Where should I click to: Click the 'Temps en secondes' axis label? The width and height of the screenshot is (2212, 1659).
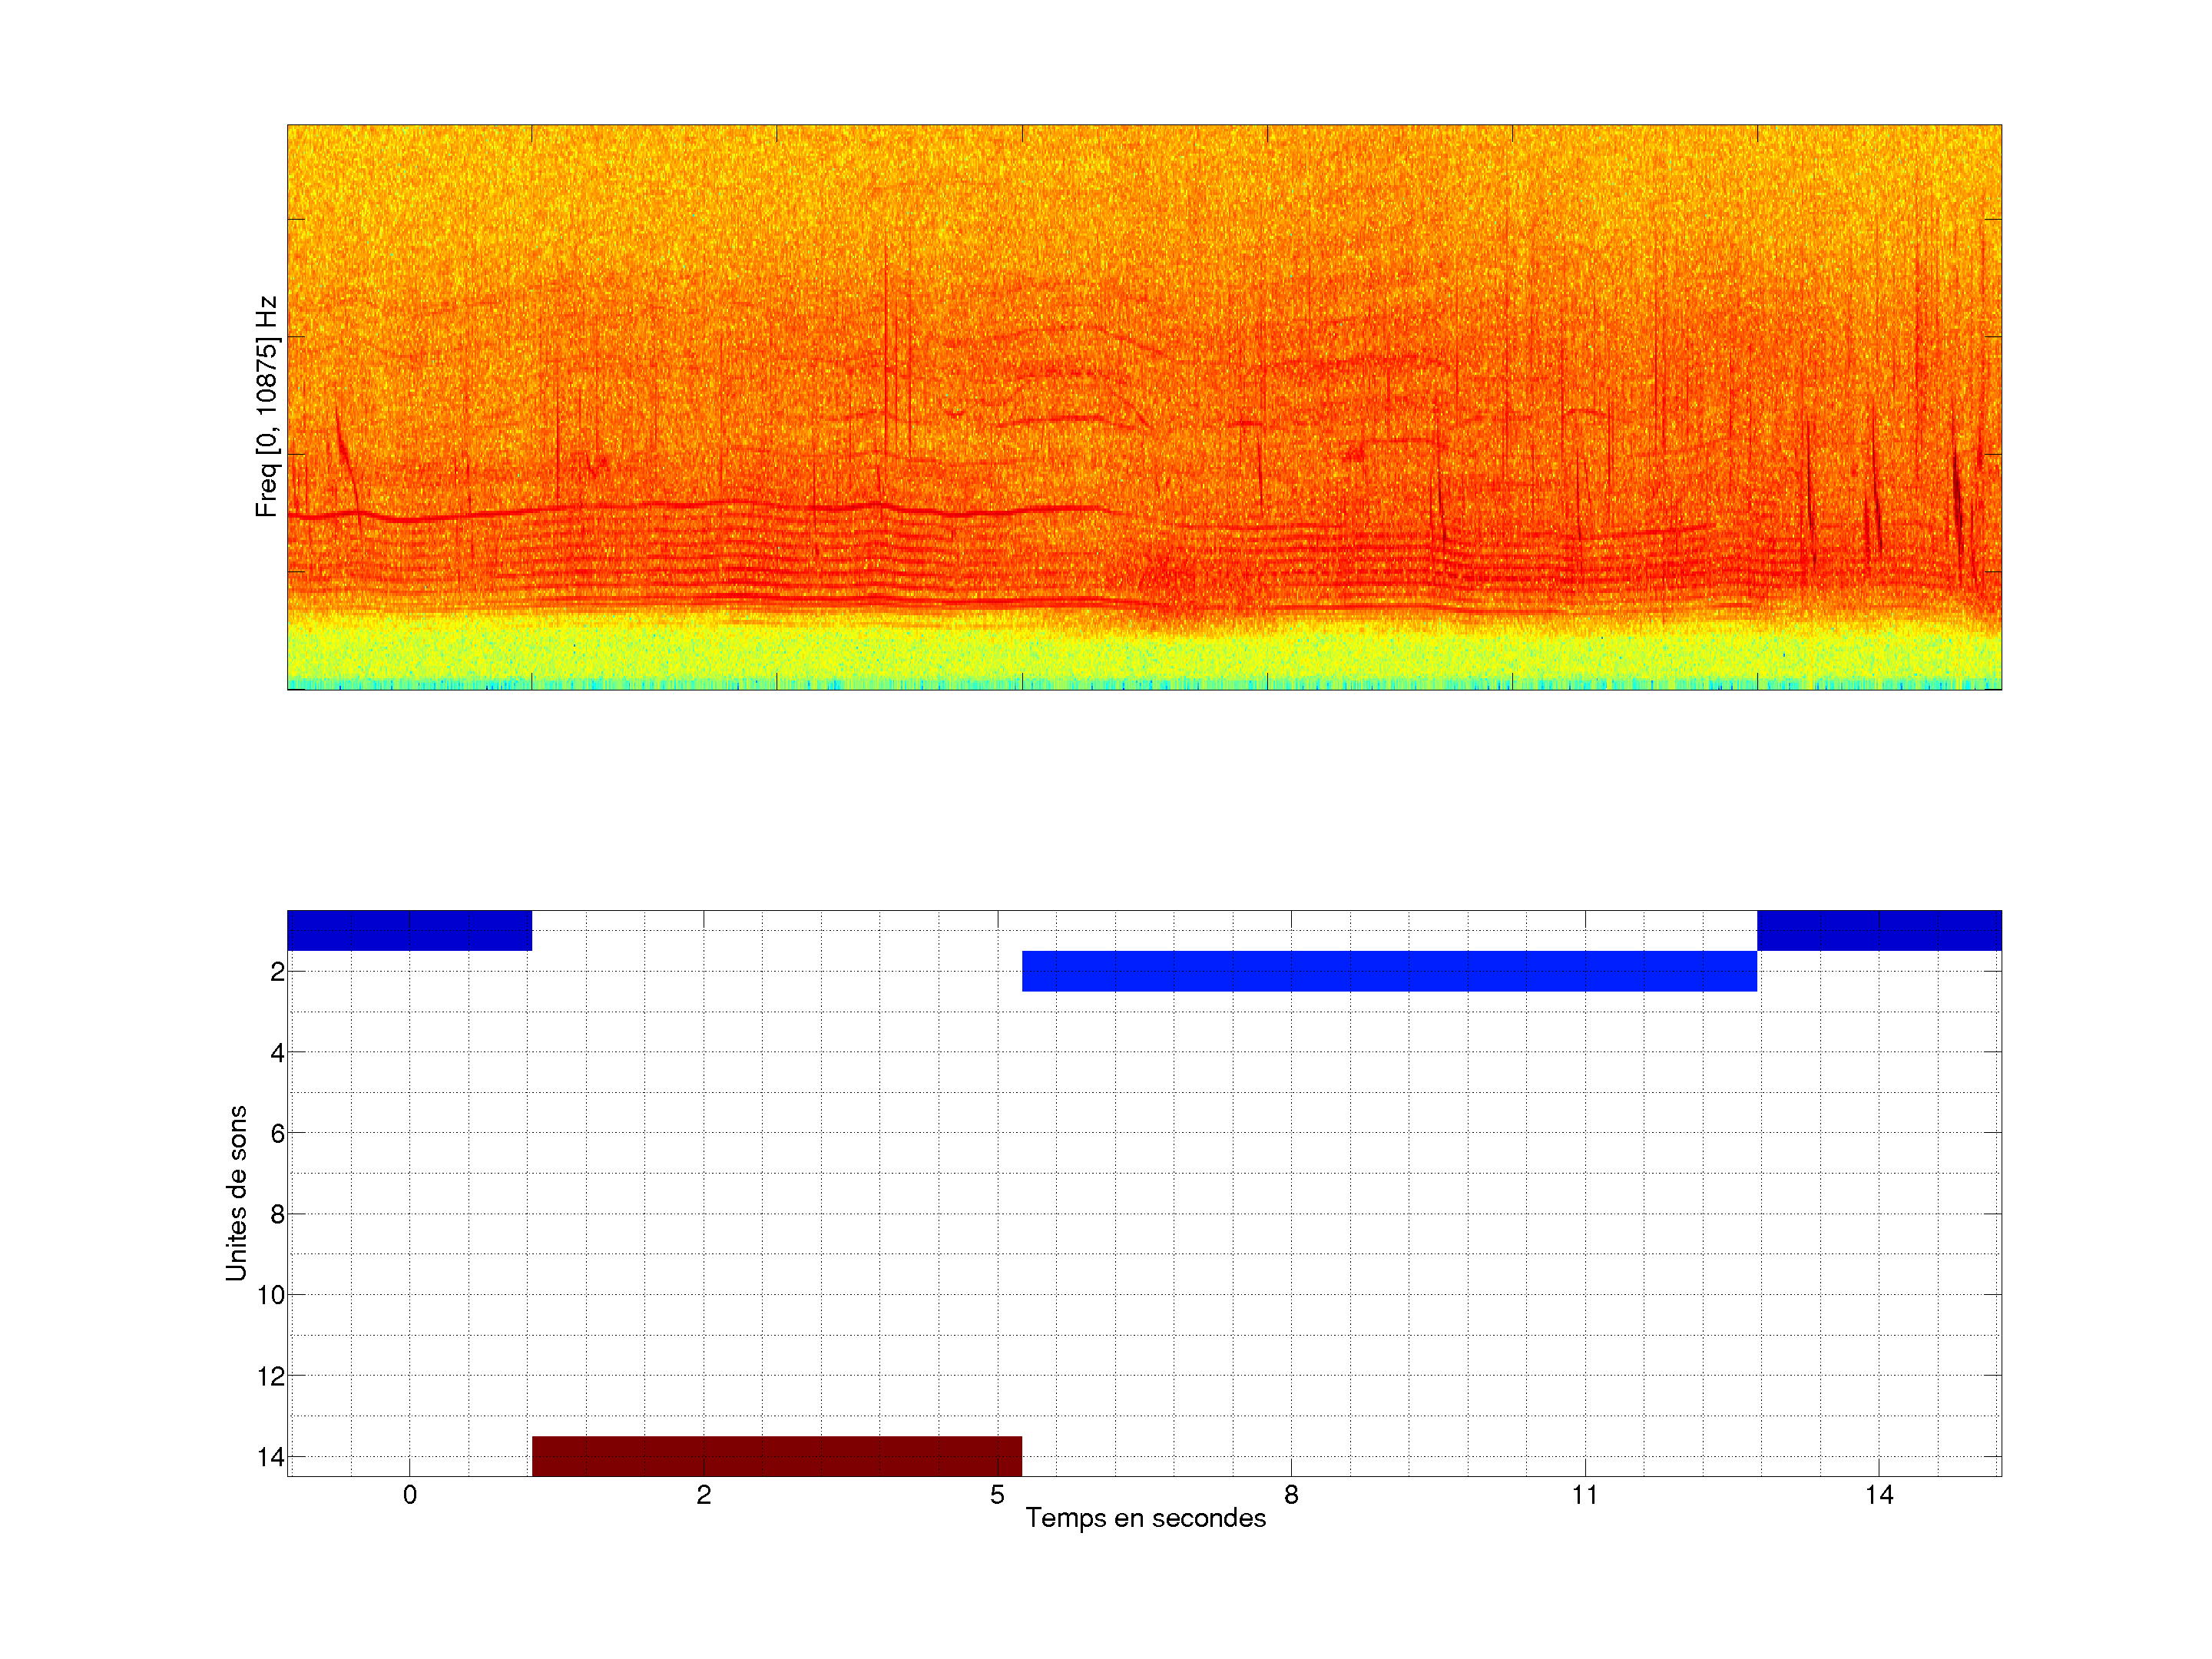(x=1145, y=1518)
